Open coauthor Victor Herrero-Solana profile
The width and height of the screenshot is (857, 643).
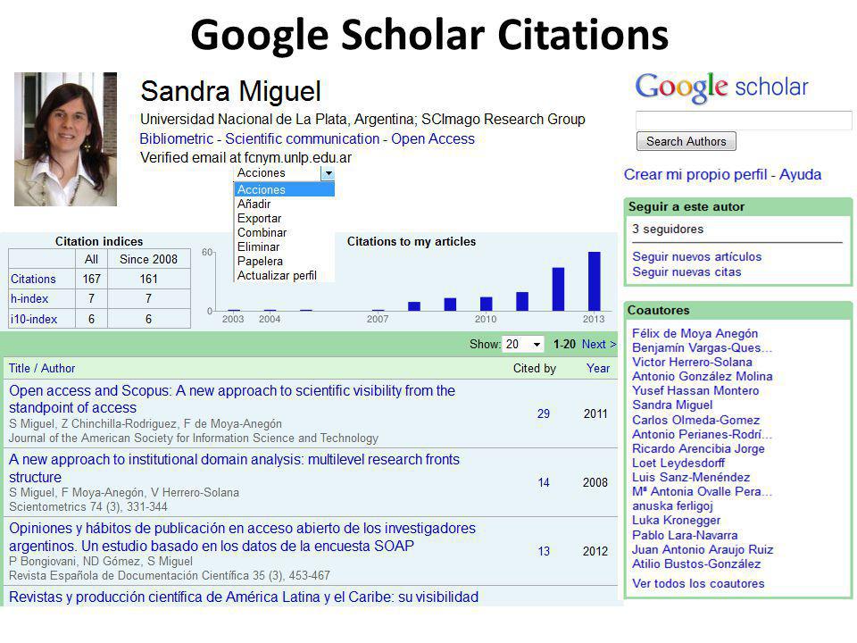tap(692, 362)
